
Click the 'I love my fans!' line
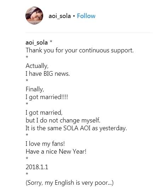point(45,144)
